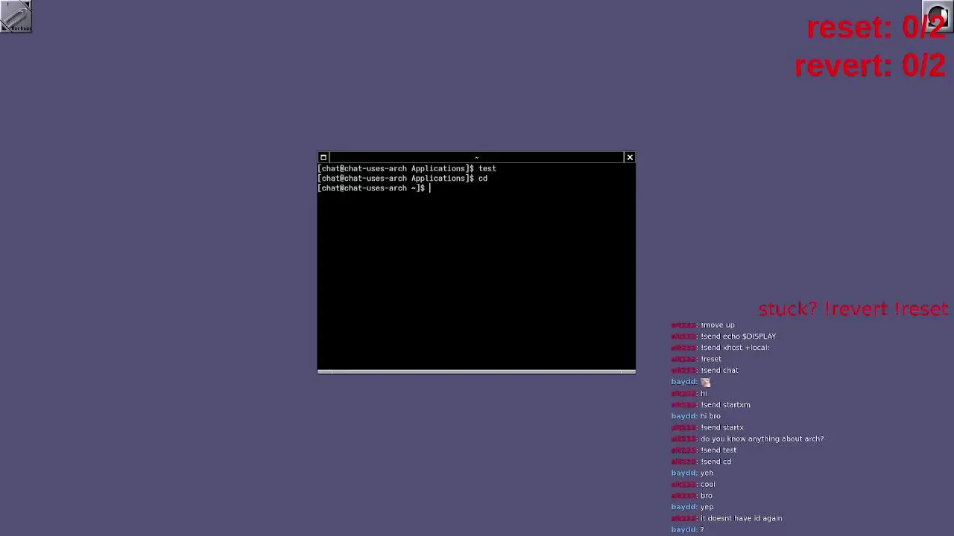Image resolution: width=954 pixels, height=536 pixels.
Task: Click baydd's 'hi bro' message
Action: click(710, 416)
